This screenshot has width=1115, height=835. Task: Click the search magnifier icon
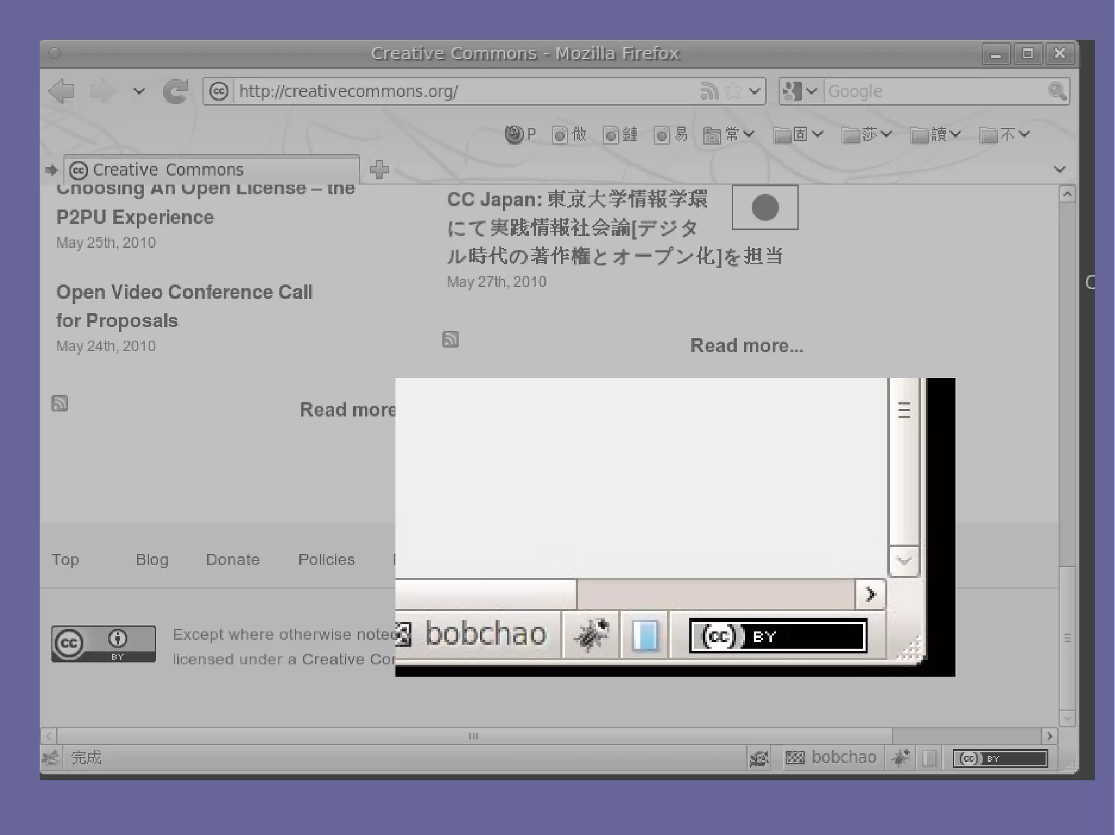(x=1057, y=91)
